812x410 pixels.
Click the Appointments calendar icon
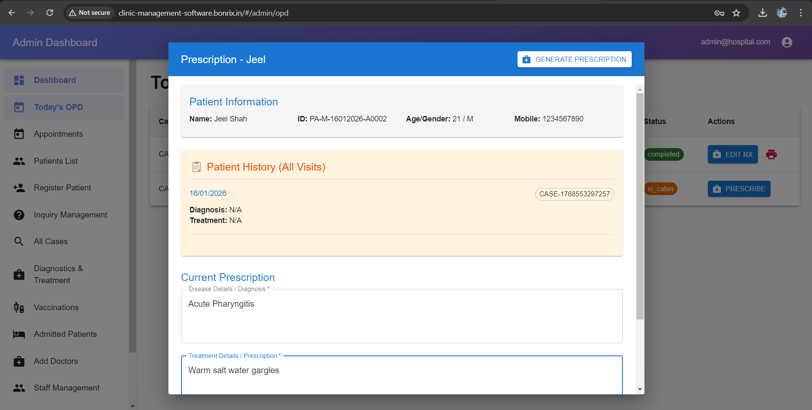(19, 134)
